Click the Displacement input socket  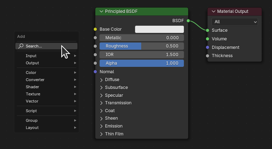tap(207, 47)
